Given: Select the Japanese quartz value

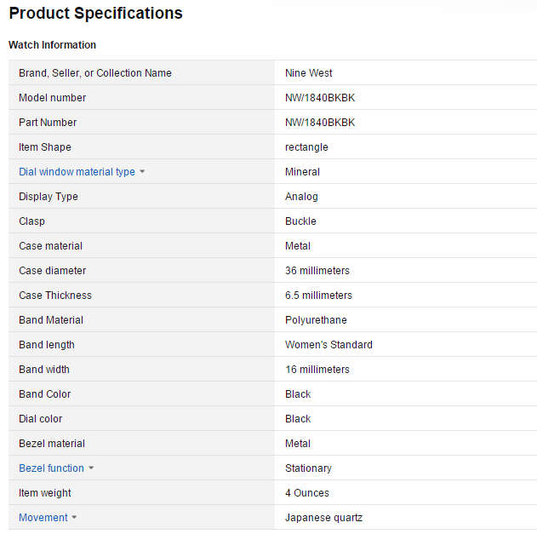Looking at the screenshot, I should point(323,518).
